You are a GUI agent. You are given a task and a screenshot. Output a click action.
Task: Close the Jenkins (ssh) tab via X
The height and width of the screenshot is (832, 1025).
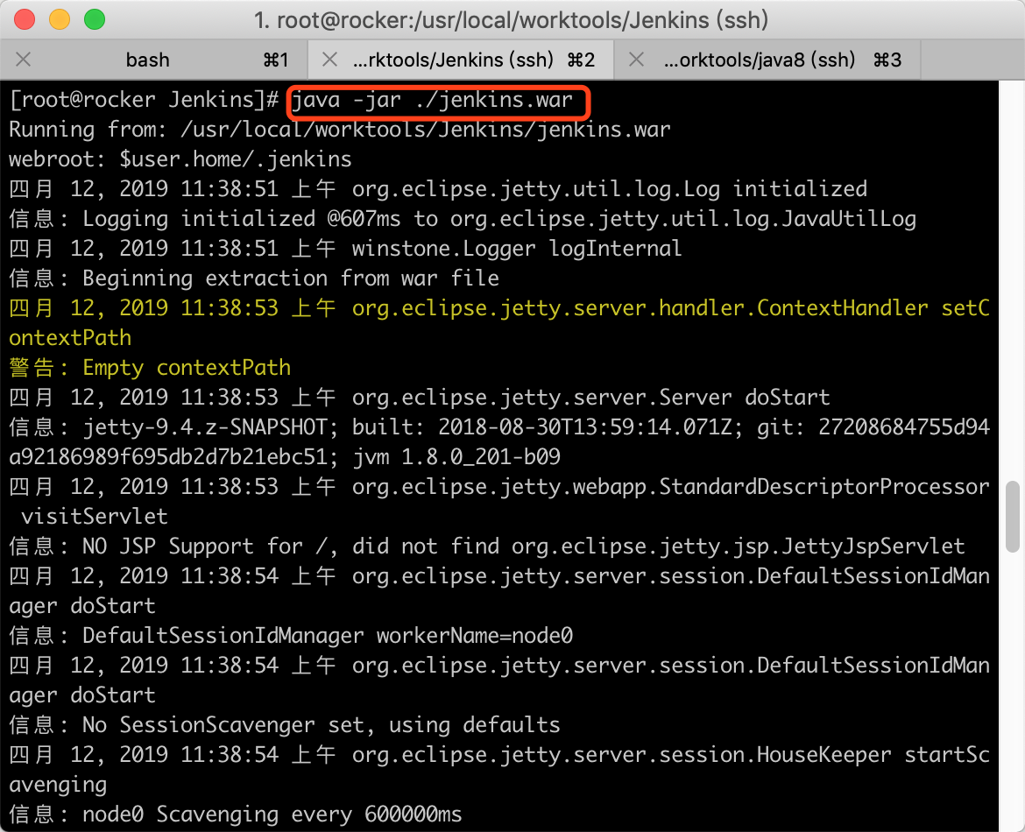click(330, 60)
